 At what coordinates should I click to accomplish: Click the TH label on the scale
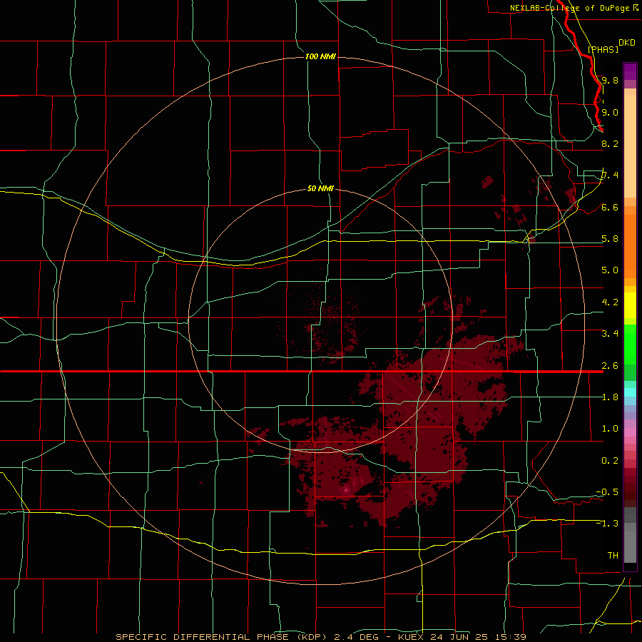coord(613,555)
